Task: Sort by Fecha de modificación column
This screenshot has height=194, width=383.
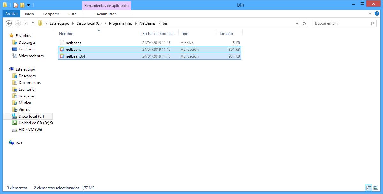Action: pyautogui.click(x=159, y=33)
